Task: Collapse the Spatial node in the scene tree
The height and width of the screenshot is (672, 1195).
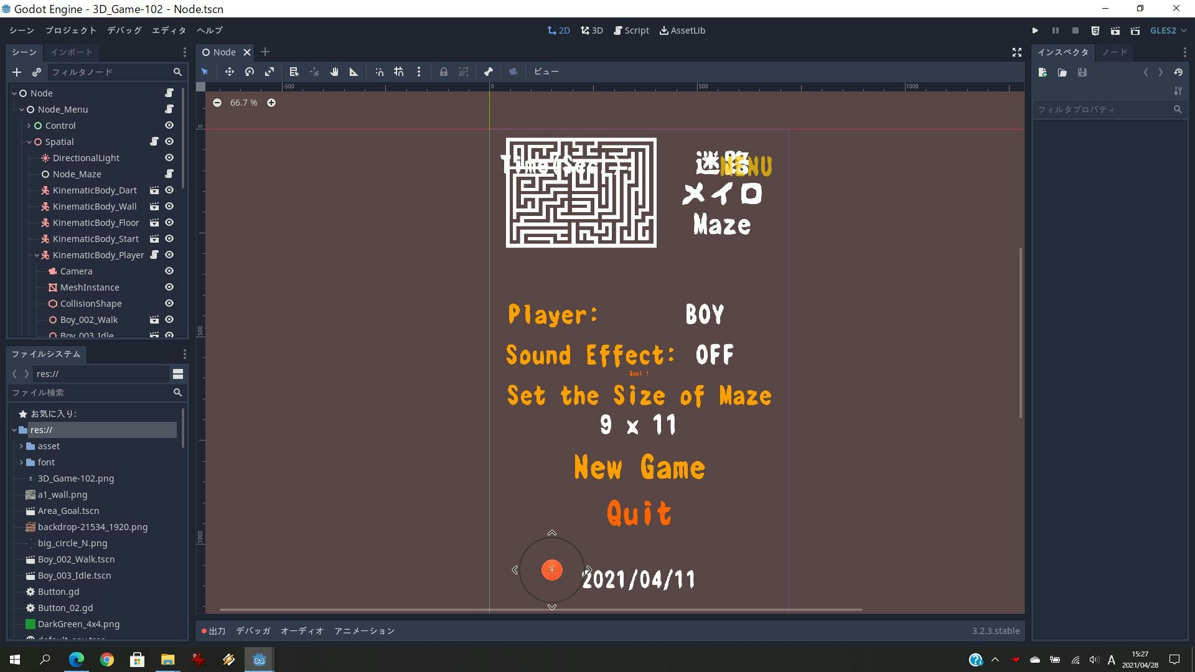Action: point(29,141)
